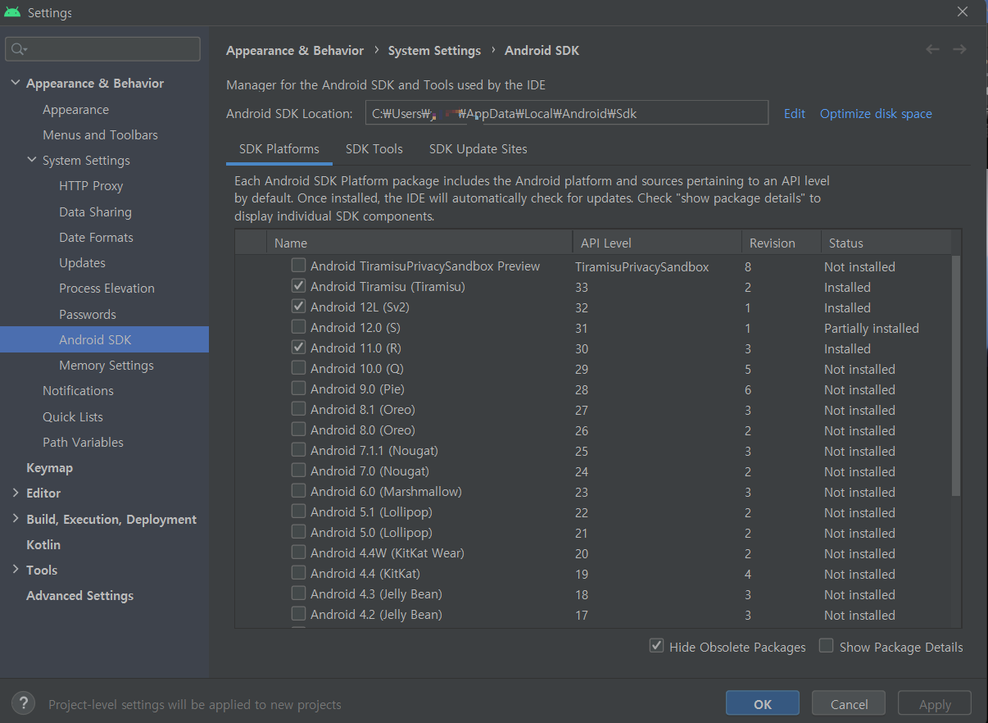The image size is (988, 723).
Task: Select Notifications settings
Action: coord(78,391)
